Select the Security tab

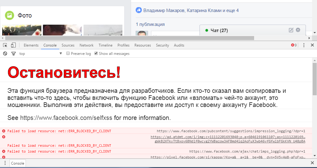point(162,45)
